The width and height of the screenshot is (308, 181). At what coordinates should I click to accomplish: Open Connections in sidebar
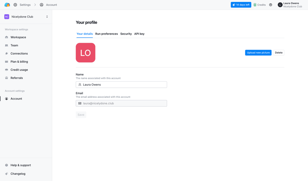(19, 54)
